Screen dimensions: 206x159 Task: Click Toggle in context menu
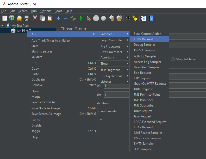[x=62, y=131]
